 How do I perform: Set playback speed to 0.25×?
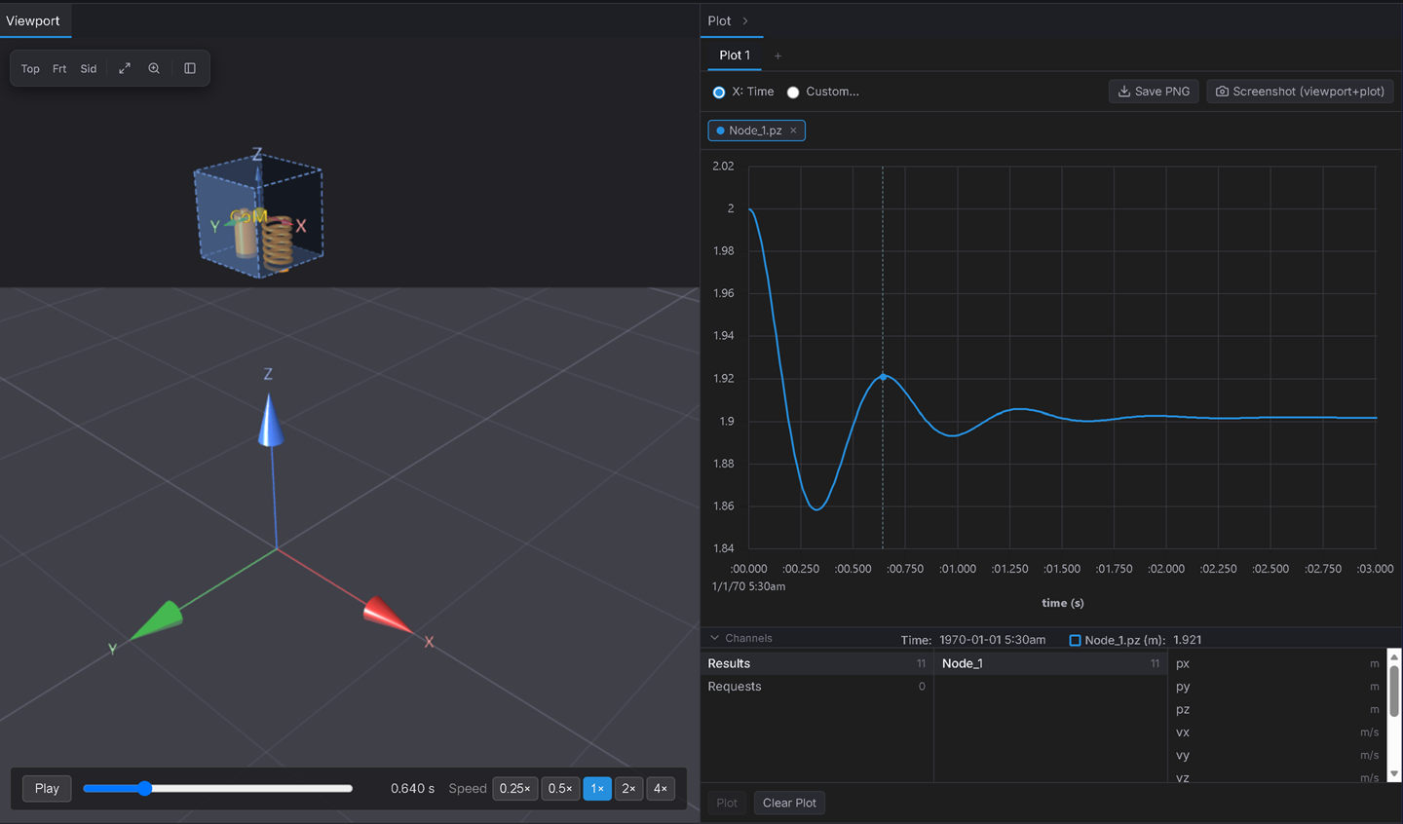point(514,788)
